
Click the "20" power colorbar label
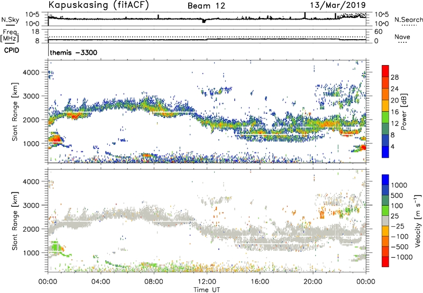point(394,100)
